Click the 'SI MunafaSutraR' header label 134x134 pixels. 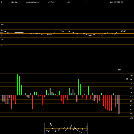(x=33, y=2)
